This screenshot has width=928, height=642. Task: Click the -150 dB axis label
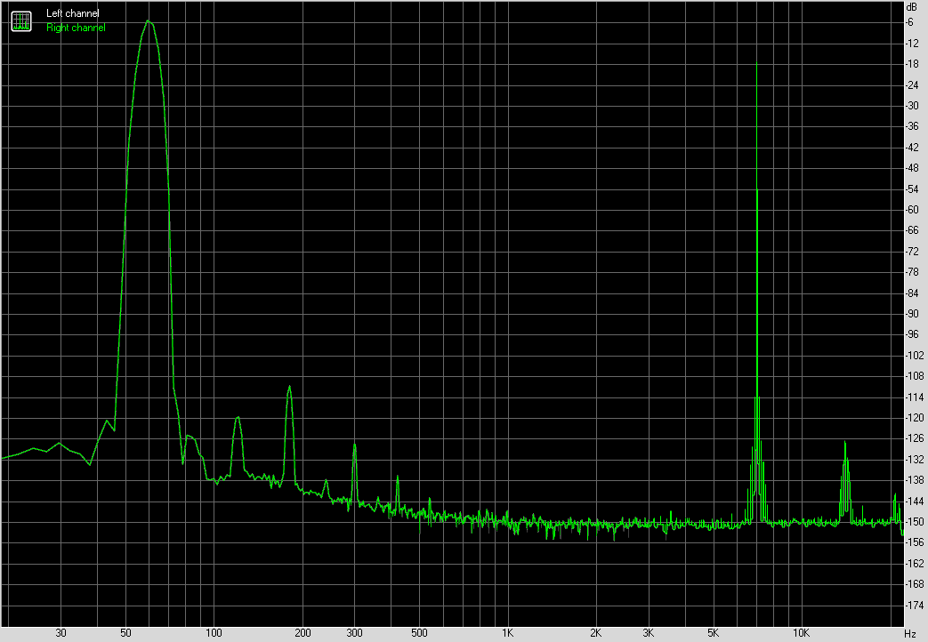click(x=915, y=522)
